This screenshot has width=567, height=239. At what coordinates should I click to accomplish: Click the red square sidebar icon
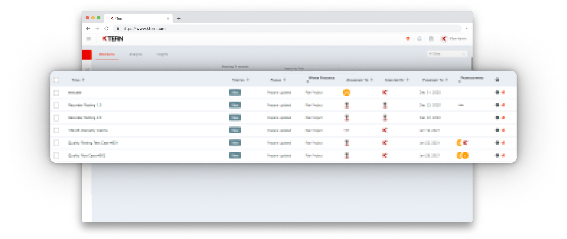pyautogui.click(x=87, y=55)
